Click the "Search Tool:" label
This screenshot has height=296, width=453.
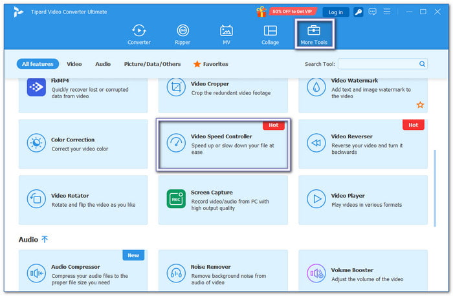click(x=320, y=64)
